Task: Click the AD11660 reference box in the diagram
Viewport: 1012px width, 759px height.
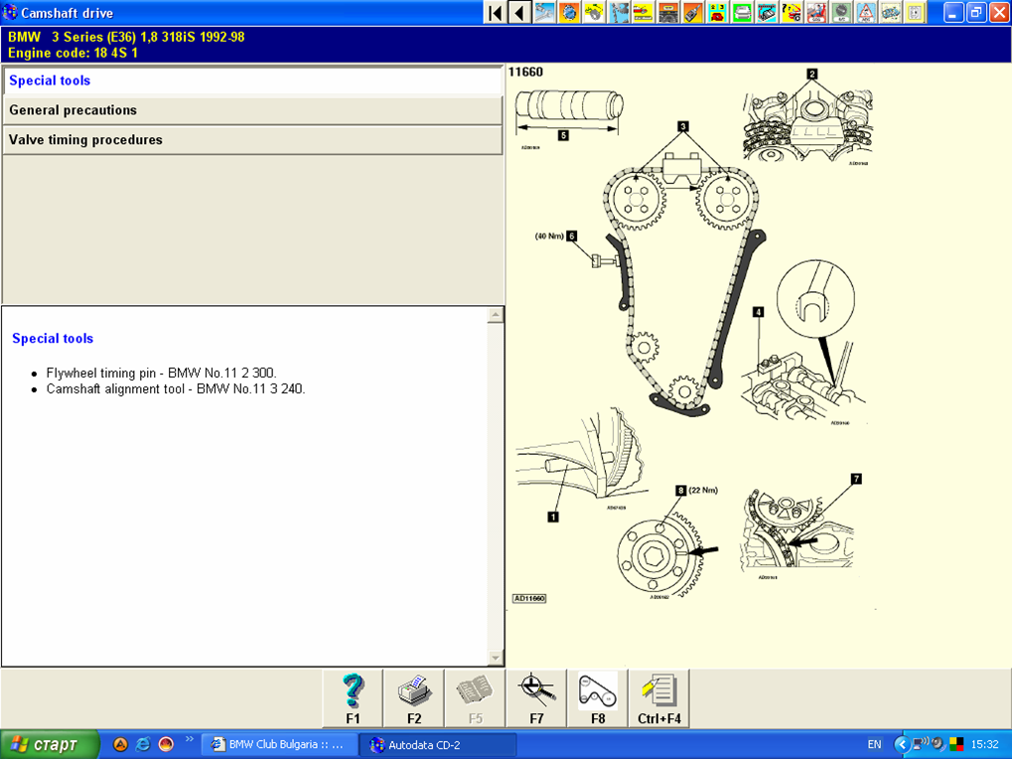Action: click(529, 598)
